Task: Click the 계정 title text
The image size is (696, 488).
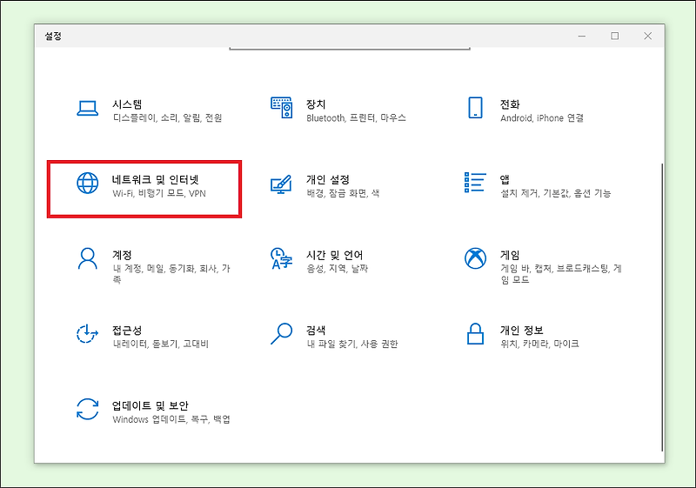Action: point(122,255)
